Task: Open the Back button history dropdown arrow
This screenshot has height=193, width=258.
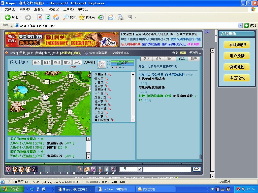Action: click(x=21, y=17)
